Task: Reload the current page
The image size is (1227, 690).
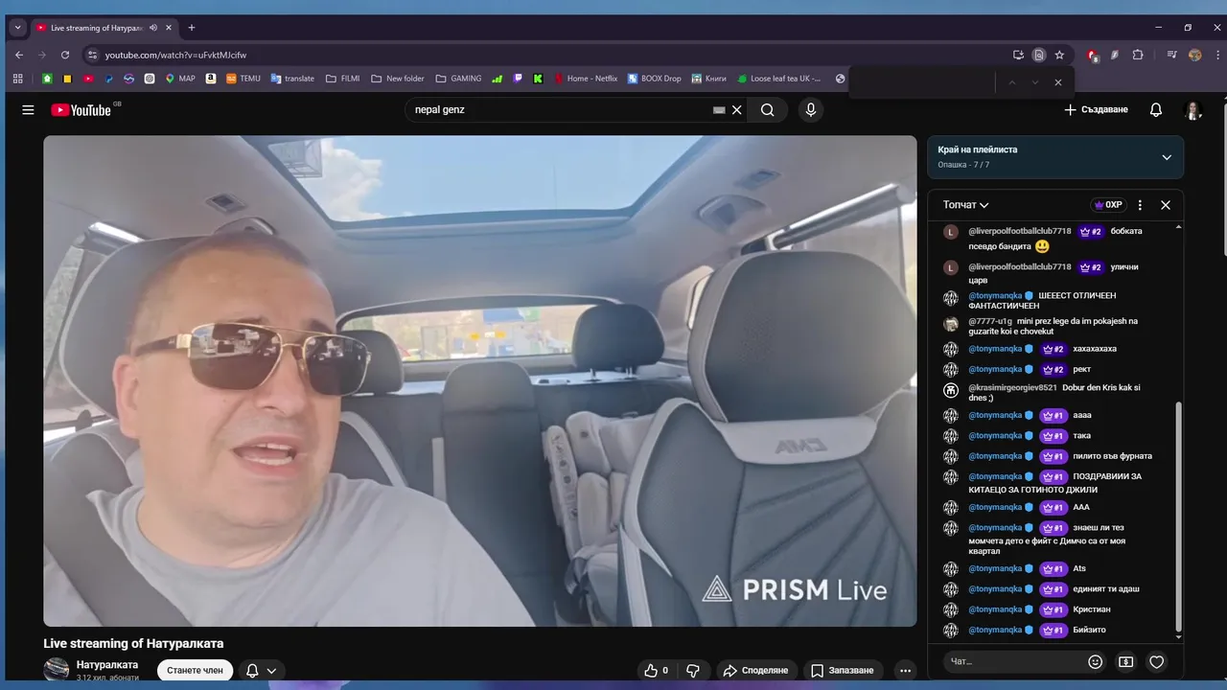Action: coord(65,55)
